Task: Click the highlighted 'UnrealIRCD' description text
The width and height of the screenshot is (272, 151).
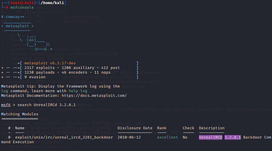Action: 211,137
